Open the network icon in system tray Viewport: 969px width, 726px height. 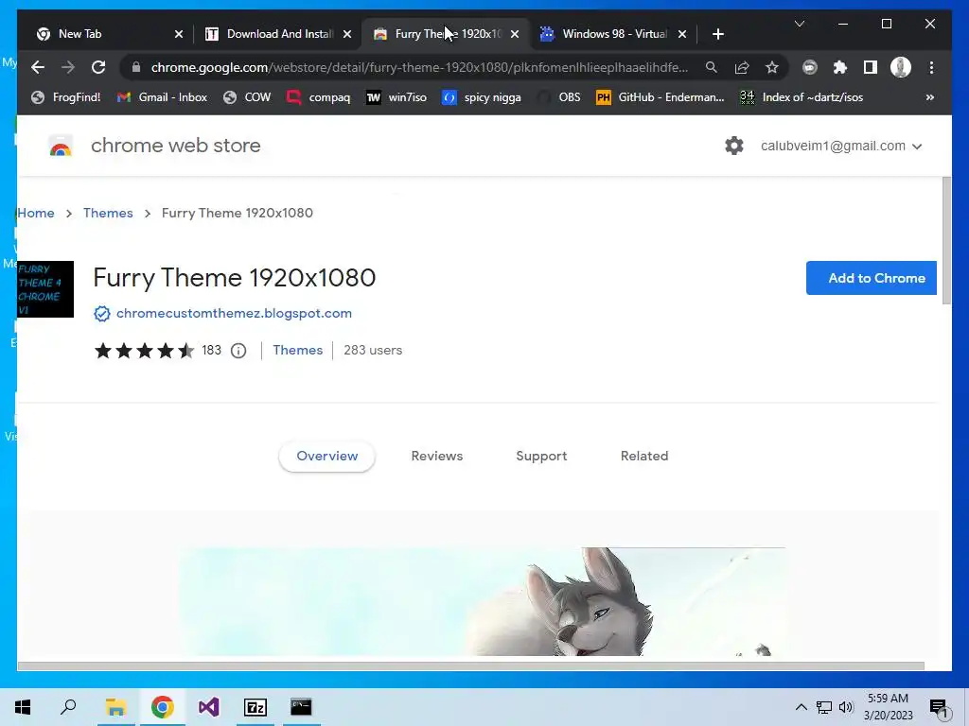point(824,707)
